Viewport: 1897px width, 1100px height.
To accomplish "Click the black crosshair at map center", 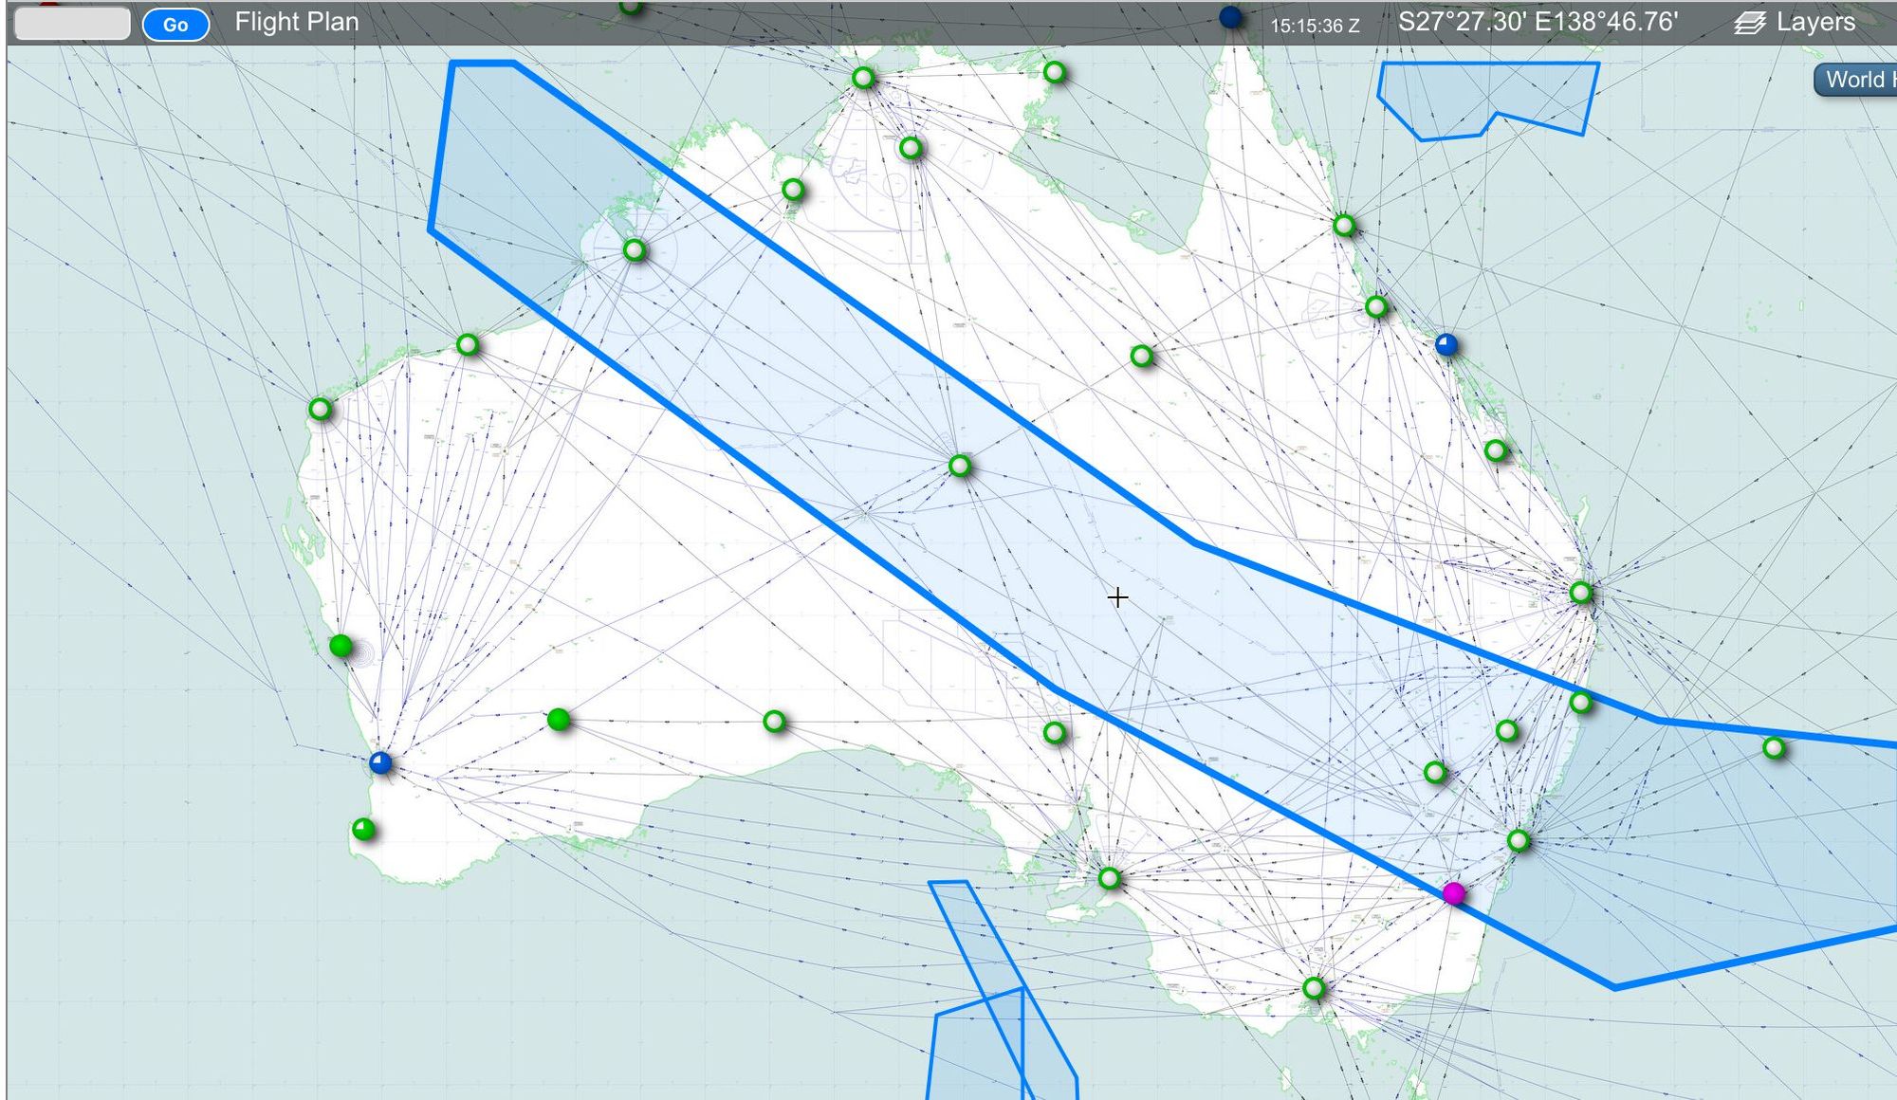I will (1117, 597).
